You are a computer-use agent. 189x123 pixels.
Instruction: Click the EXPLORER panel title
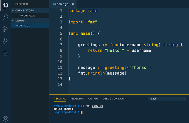point(22,4)
